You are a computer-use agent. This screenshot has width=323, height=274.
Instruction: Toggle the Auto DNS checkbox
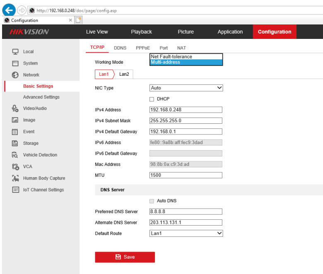tap(152, 201)
